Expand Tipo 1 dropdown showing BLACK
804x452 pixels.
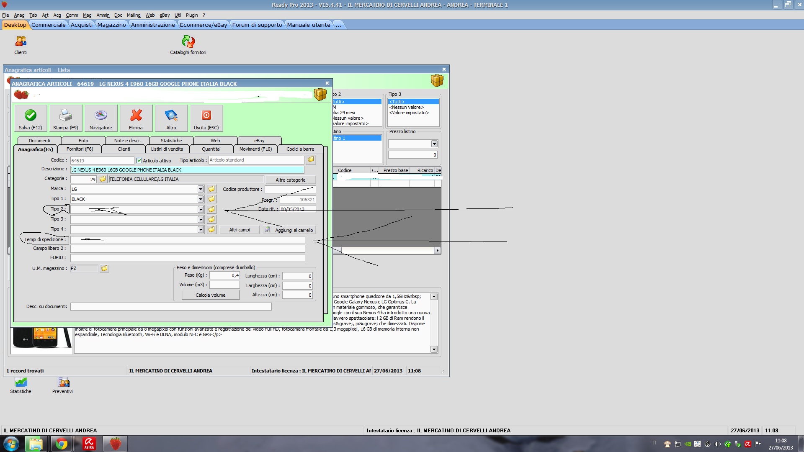(x=201, y=199)
